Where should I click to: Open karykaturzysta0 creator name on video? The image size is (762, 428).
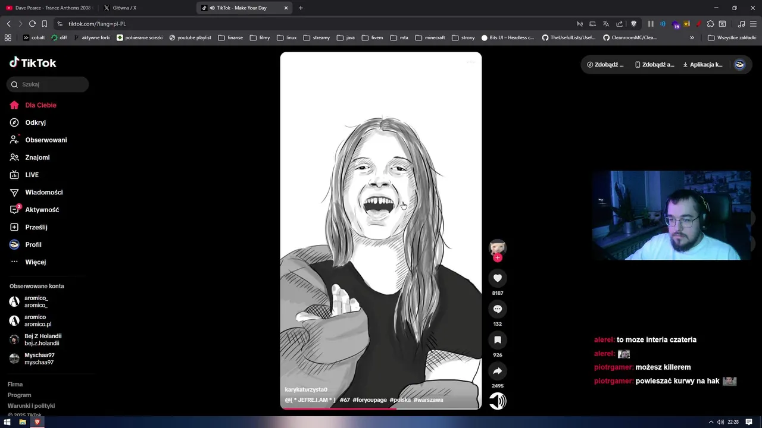click(x=306, y=389)
